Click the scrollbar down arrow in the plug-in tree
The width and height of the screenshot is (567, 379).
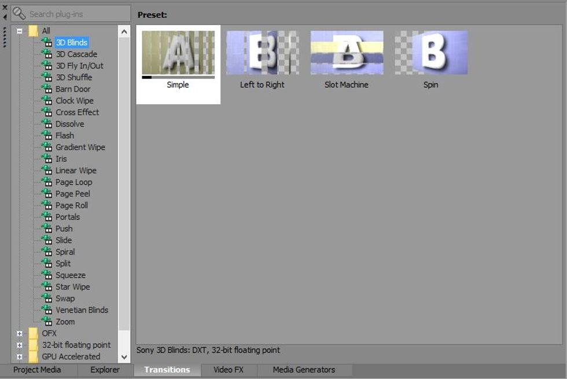click(124, 357)
